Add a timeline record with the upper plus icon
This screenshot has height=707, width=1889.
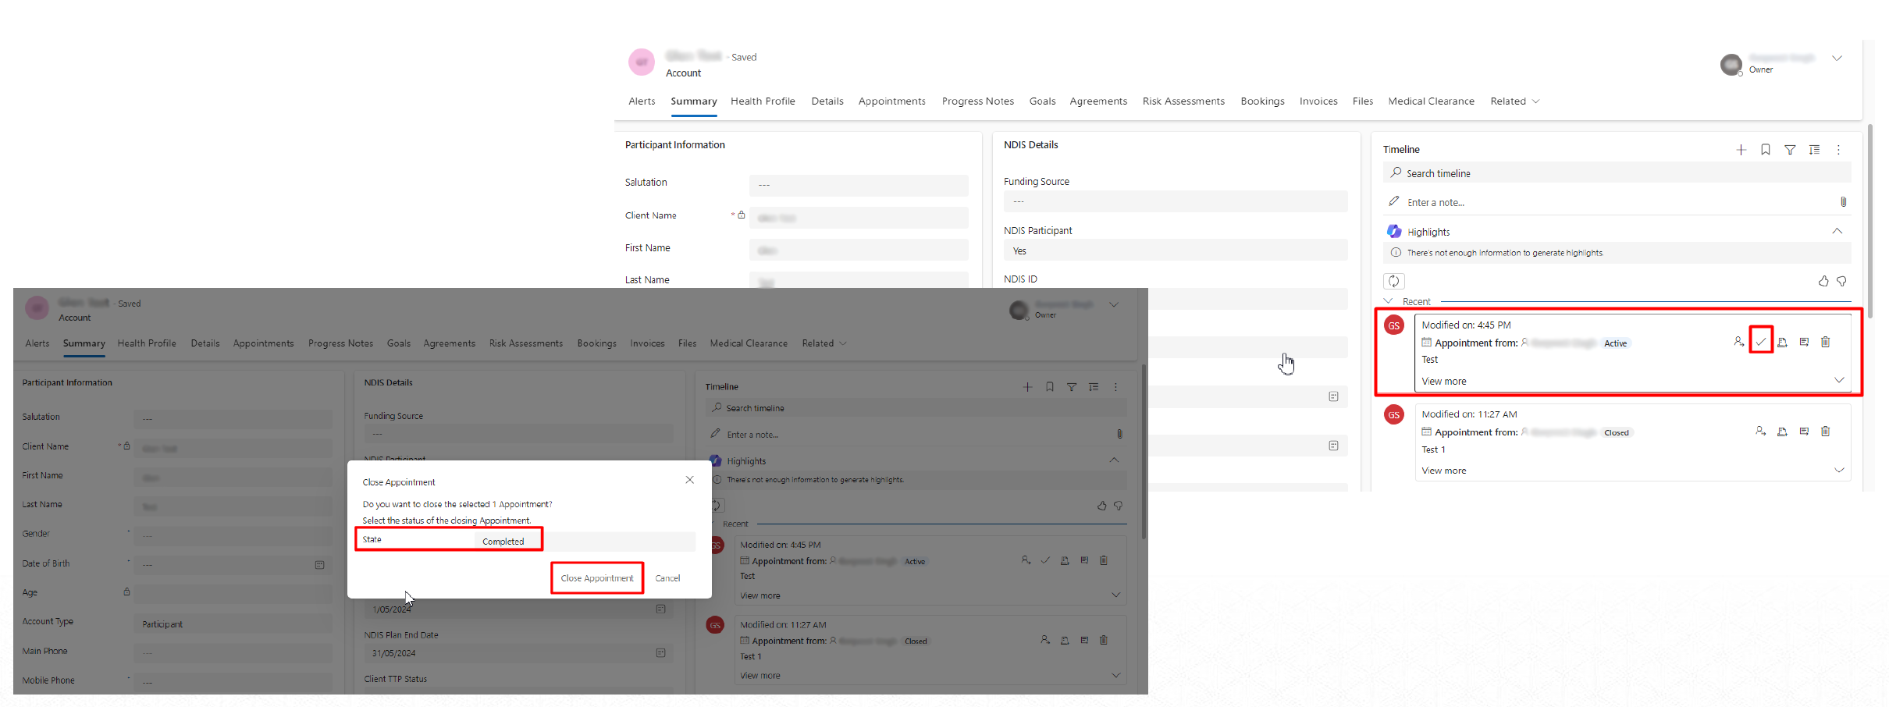[1741, 150]
